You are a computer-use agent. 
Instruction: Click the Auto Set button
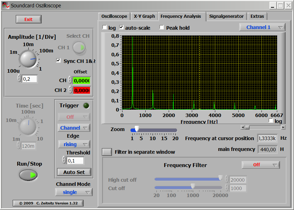[x=74, y=172]
